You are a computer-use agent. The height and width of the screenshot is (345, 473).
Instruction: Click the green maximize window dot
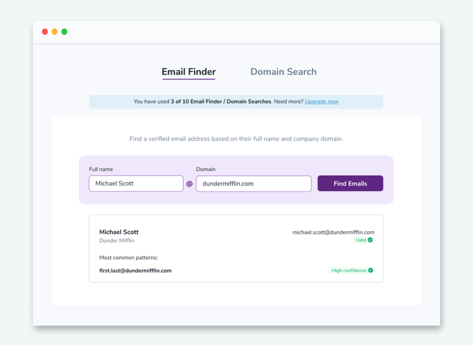[65, 32]
